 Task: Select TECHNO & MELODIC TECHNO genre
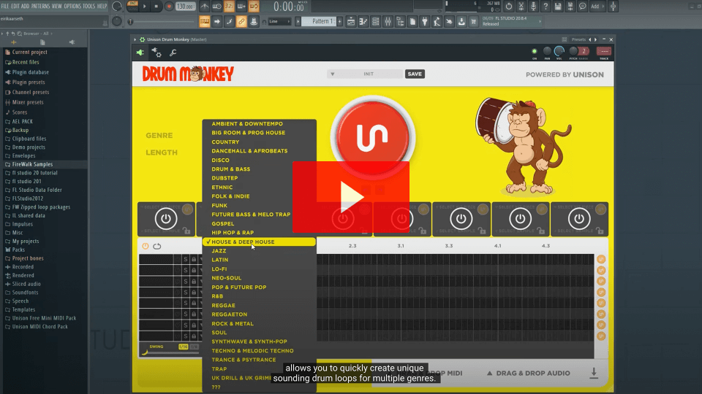252,351
